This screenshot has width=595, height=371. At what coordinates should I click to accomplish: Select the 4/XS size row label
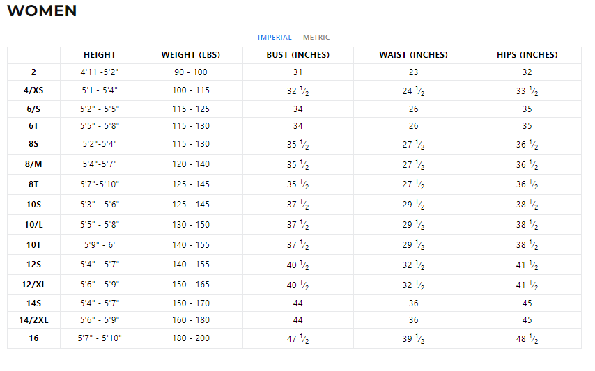pyautogui.click(x=33, y=90)
